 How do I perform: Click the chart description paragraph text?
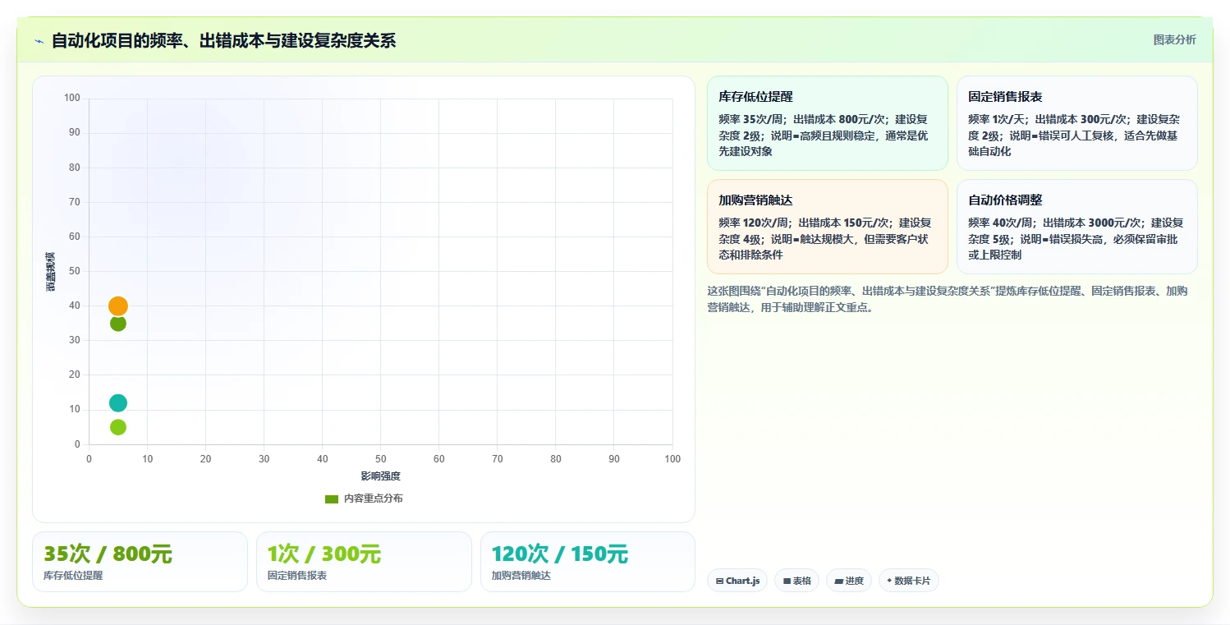[x=947, y=299]
